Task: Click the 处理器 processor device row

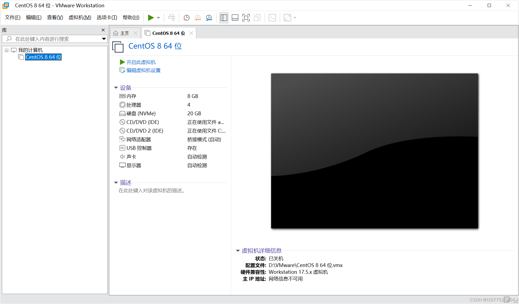Action: click(172, 105)
